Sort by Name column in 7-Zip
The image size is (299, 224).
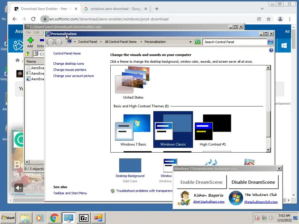point(34,62)
